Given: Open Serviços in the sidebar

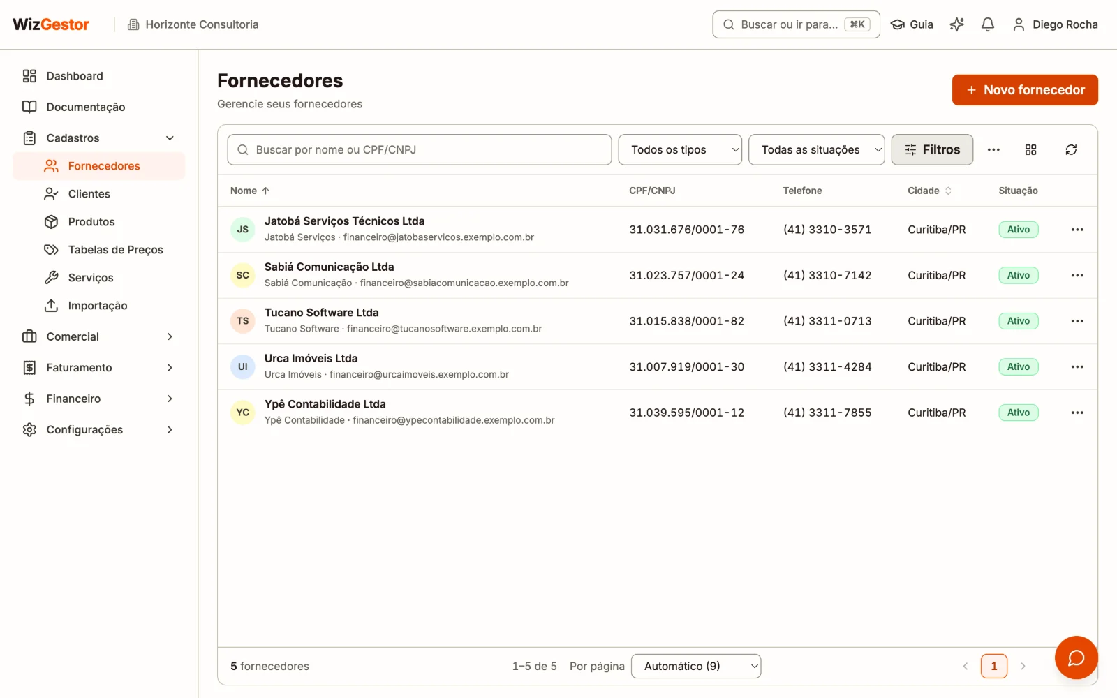Looking at the screenshot, I should point(98,278).
